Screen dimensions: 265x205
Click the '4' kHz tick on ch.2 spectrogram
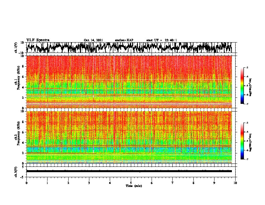23,143
